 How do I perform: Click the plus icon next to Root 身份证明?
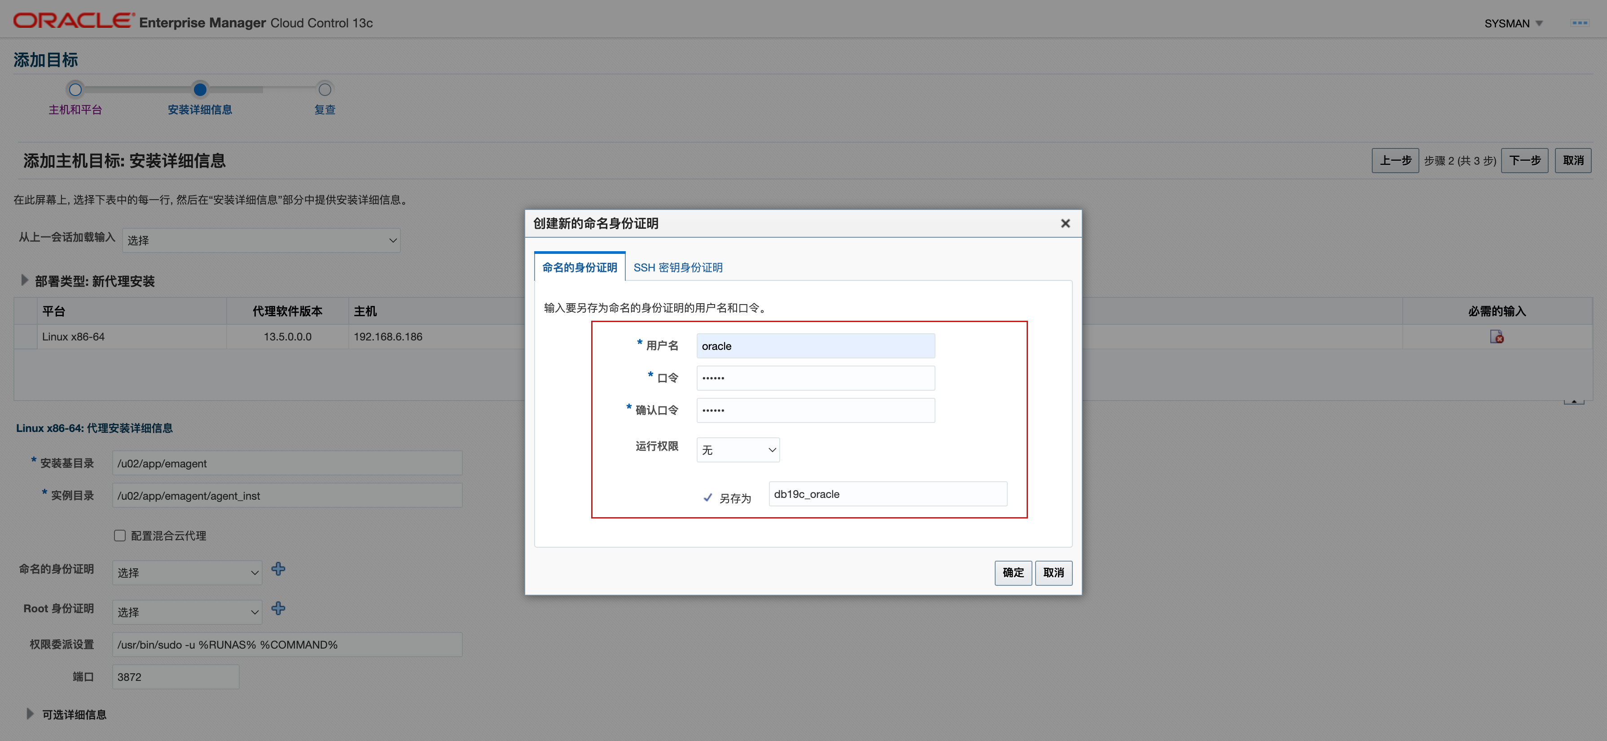(278, 608)
